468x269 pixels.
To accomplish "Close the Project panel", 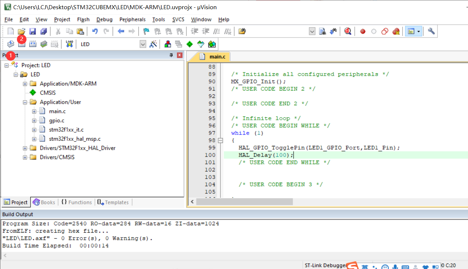I will coord(180,55).
